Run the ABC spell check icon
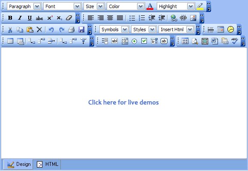 click(x=234, y=41)
